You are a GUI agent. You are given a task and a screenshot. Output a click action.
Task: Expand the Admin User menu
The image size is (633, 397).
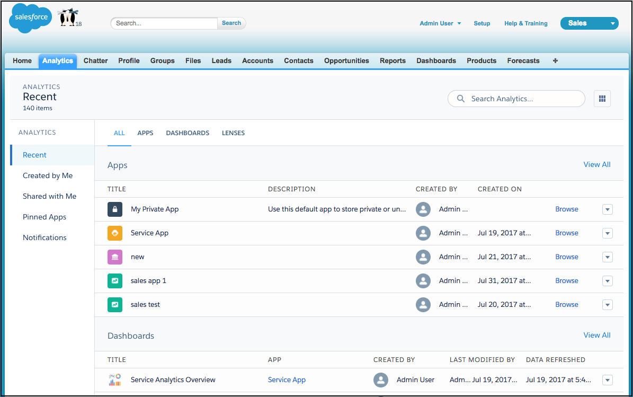pyautogui.click(x=440, y=23)
